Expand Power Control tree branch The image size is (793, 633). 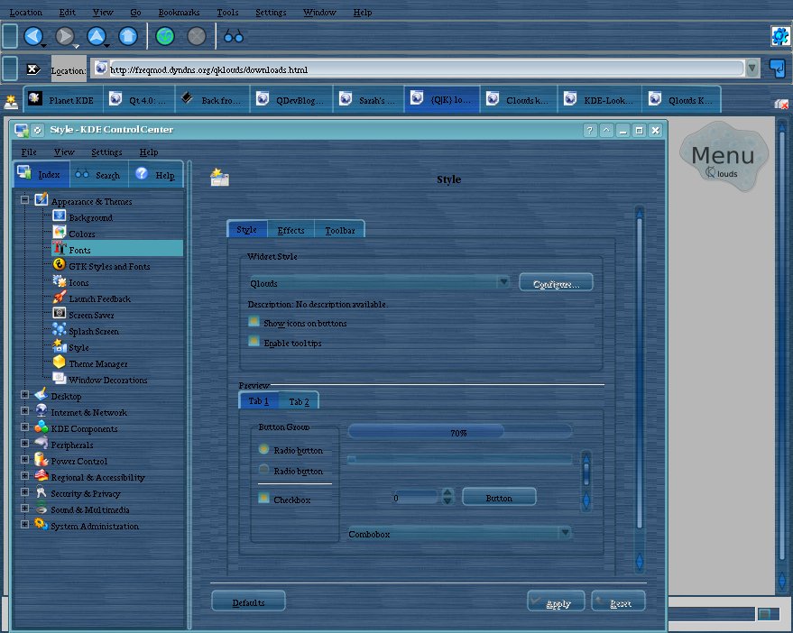pos(24,459)
